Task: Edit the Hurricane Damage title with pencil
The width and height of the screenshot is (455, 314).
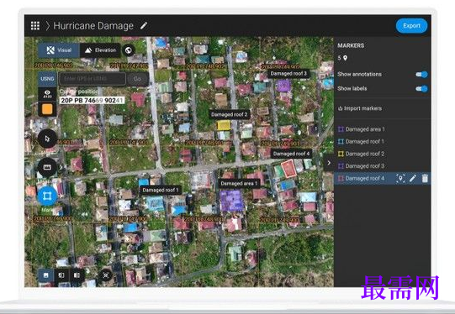Action: (x=144, y=25)
